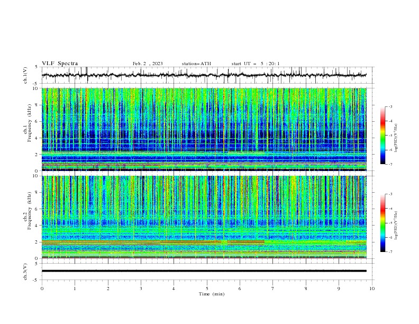Click inside the ch.1 spectrogram panel
The image size is (419, 324).
coord(204,129)
